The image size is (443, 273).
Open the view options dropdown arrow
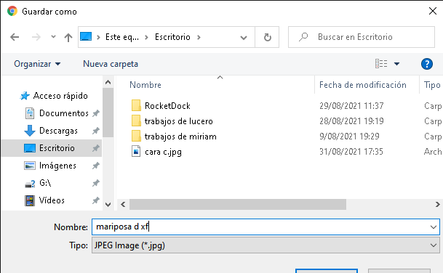[x=396, y=64]
